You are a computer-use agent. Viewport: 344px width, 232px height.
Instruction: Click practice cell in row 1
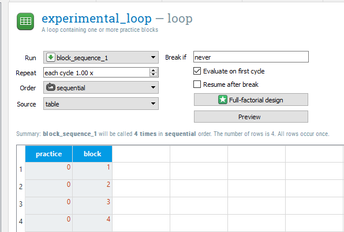click(48, 171)
